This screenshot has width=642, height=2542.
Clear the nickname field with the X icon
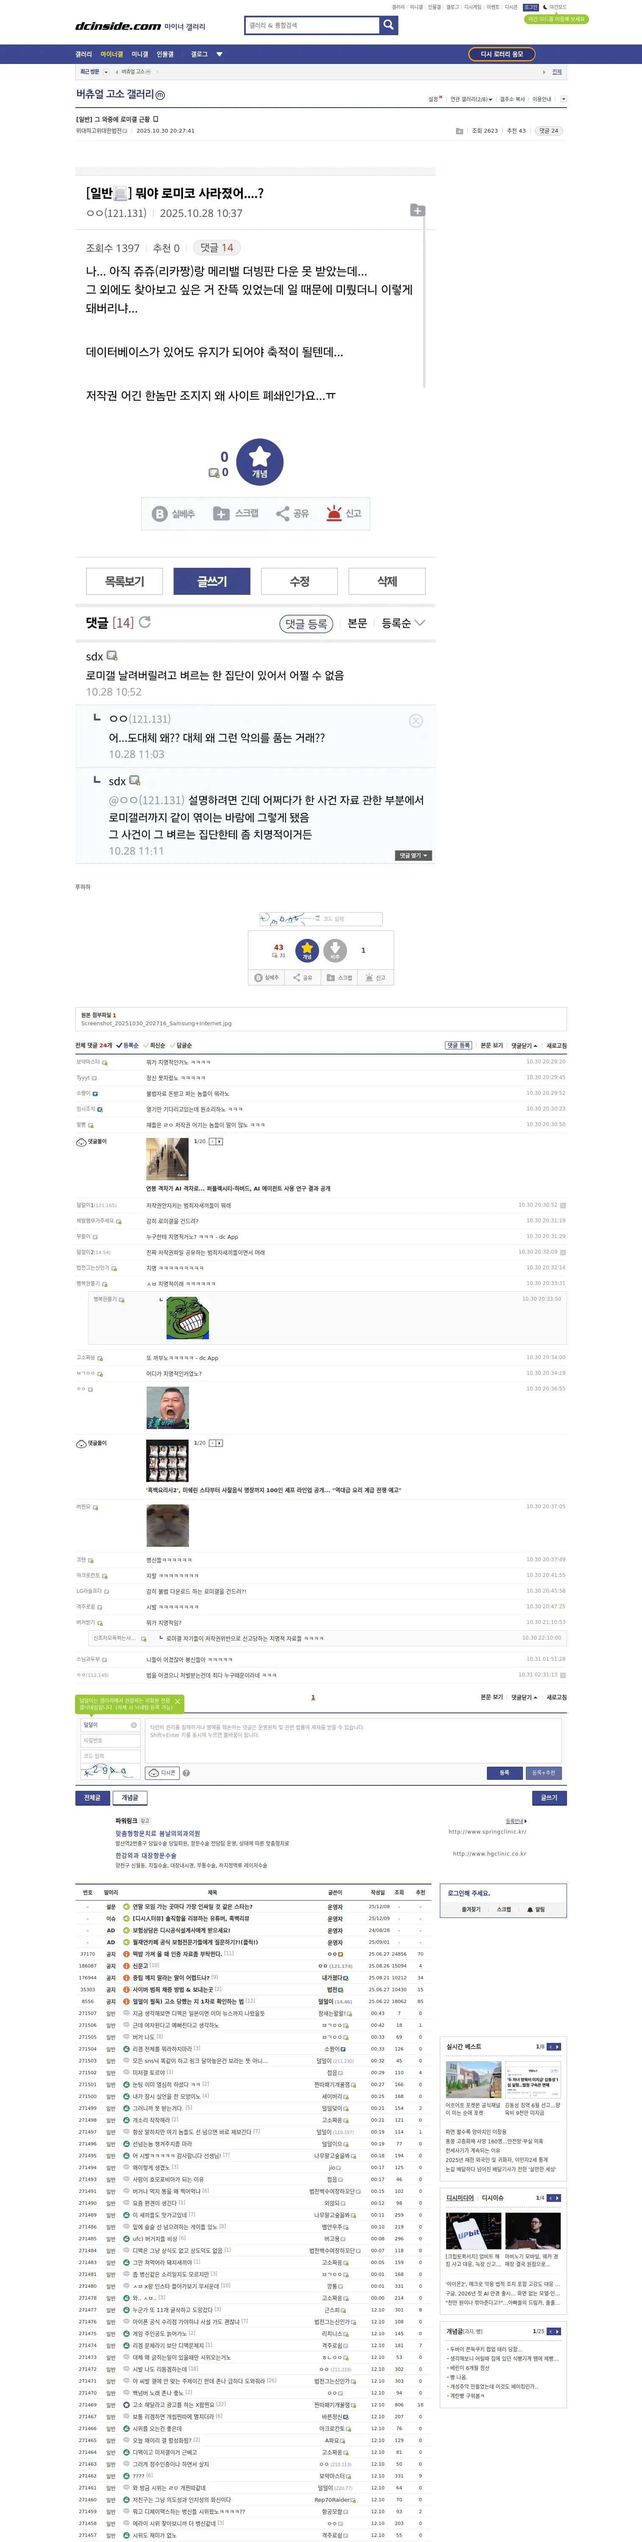(x=134, y=1725)
